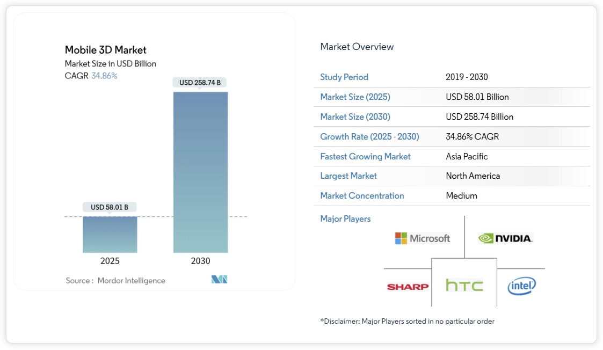Click the Mobile 3D Market chart title
This screenshot has height=350, width=603.
pos(105,50)
